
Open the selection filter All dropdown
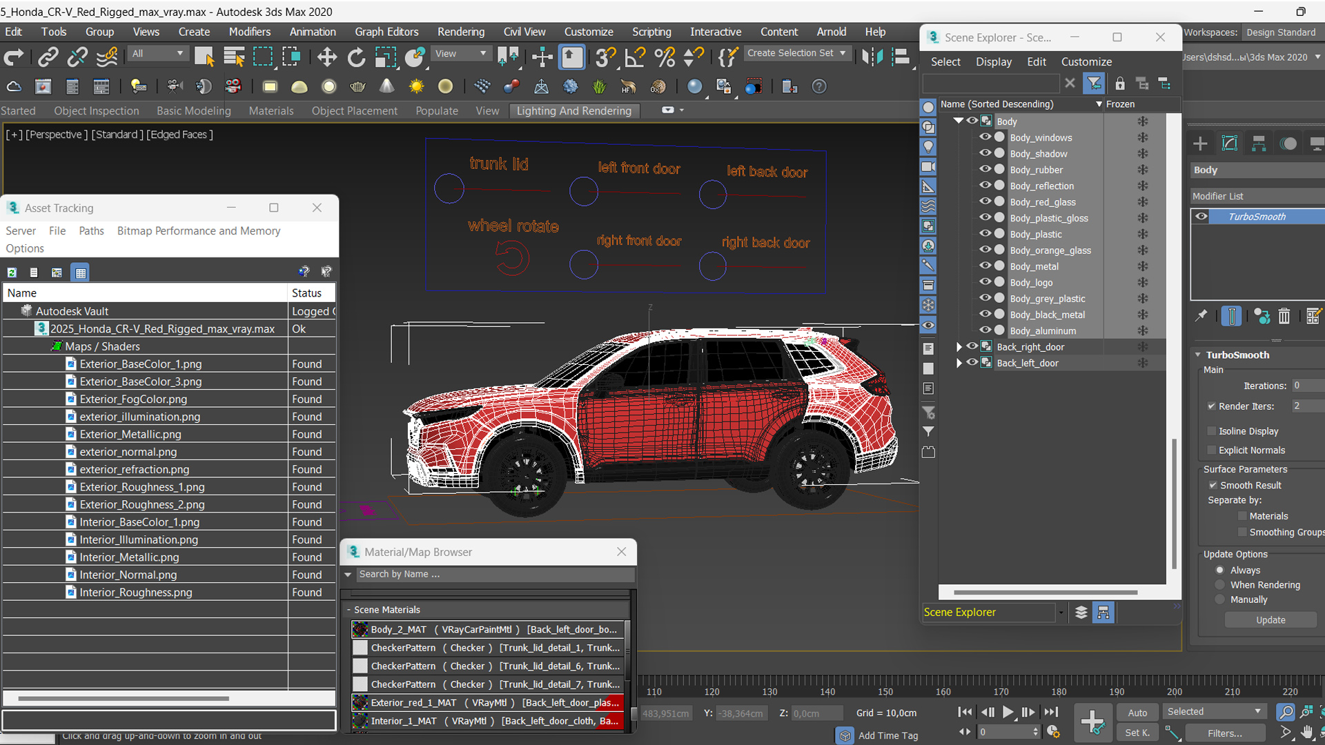(x=158, y=54)
